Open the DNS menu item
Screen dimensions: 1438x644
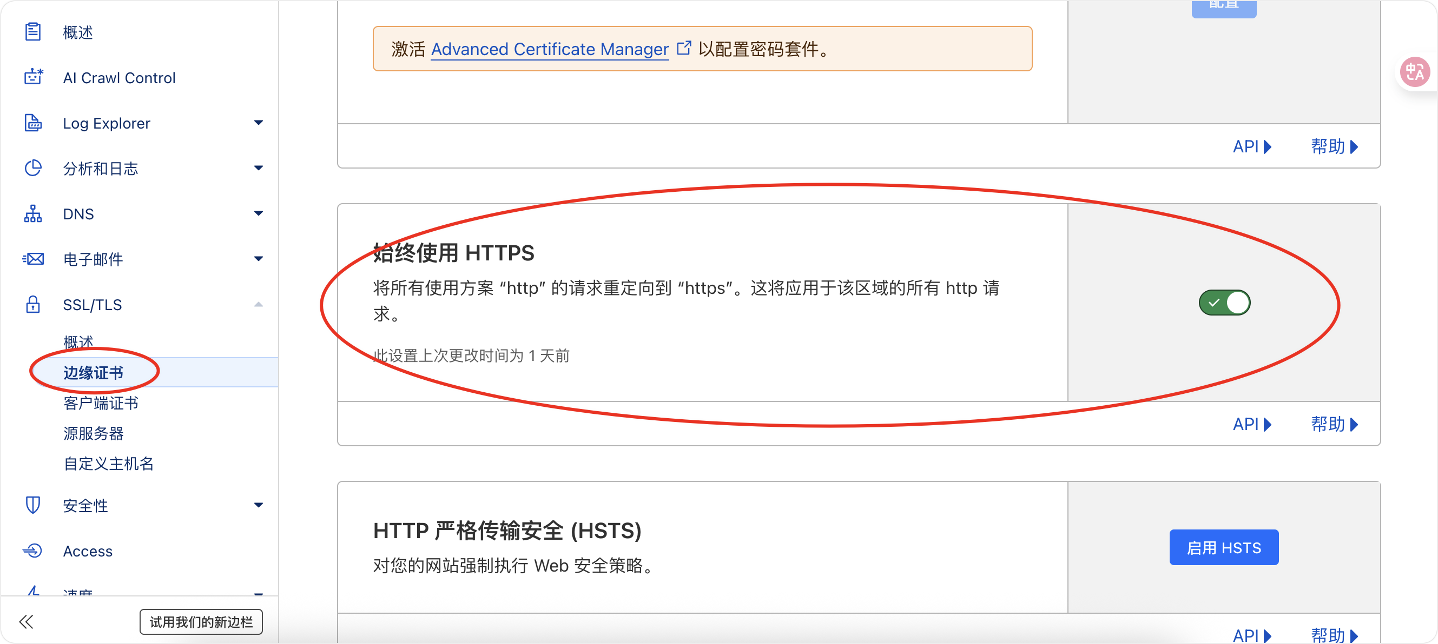pyautogui.click(x=78, y=214)
